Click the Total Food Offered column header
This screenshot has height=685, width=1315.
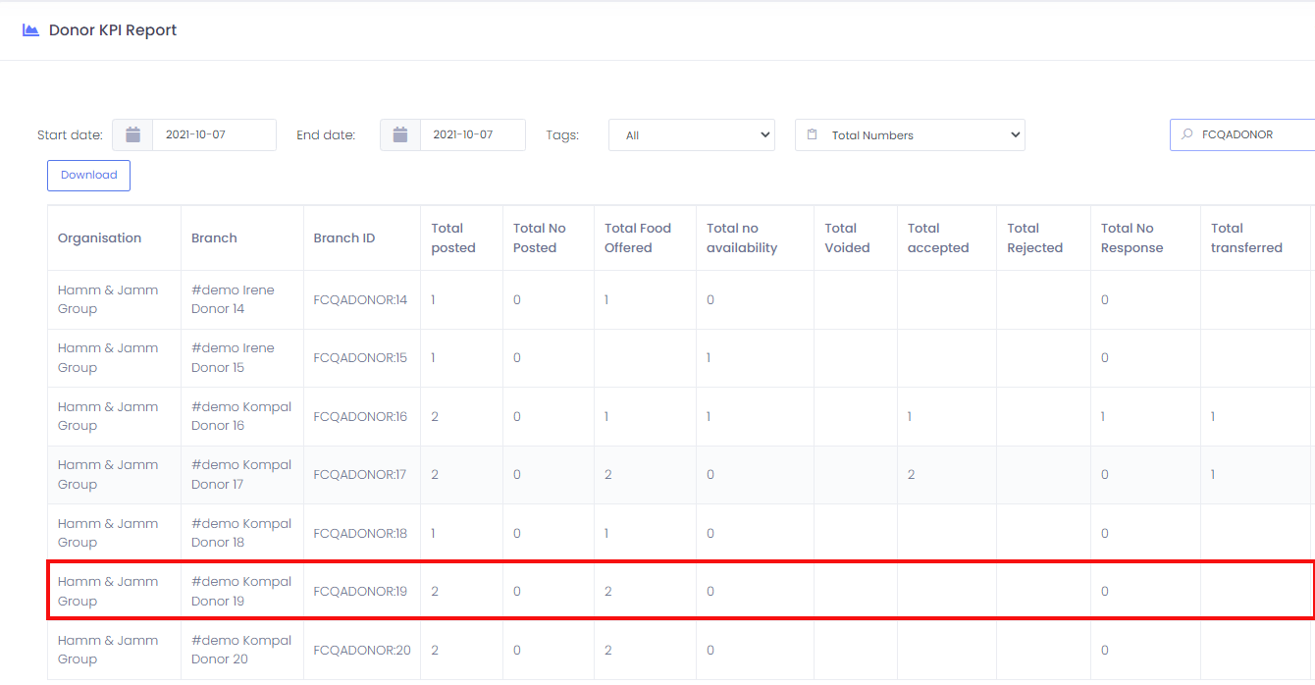click(637, 237)
